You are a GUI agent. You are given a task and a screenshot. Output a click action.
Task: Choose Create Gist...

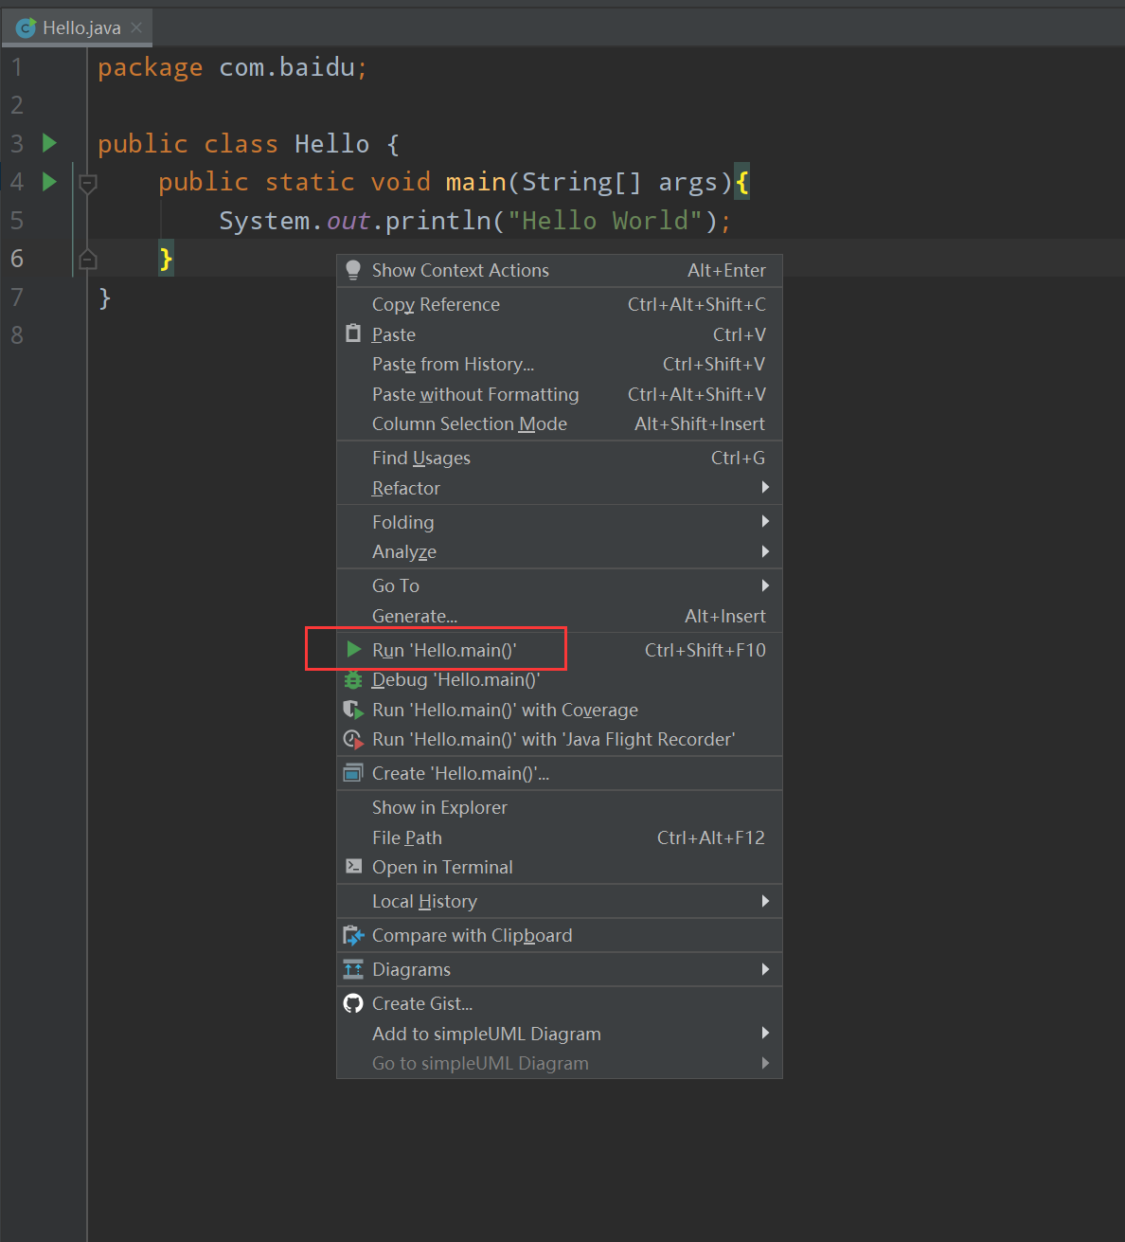pos(559,1003)
